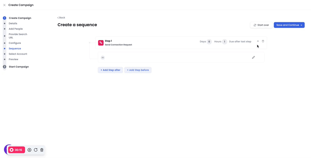This screenshot has height=158, width=311.
Task: Restart the recording with the refresh icon
Action: pos(36,150)
